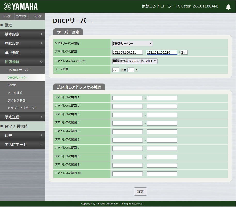Click exclusion range 8 start field
This screenshot has width=236, height=207.
click(x=128, y=157)
